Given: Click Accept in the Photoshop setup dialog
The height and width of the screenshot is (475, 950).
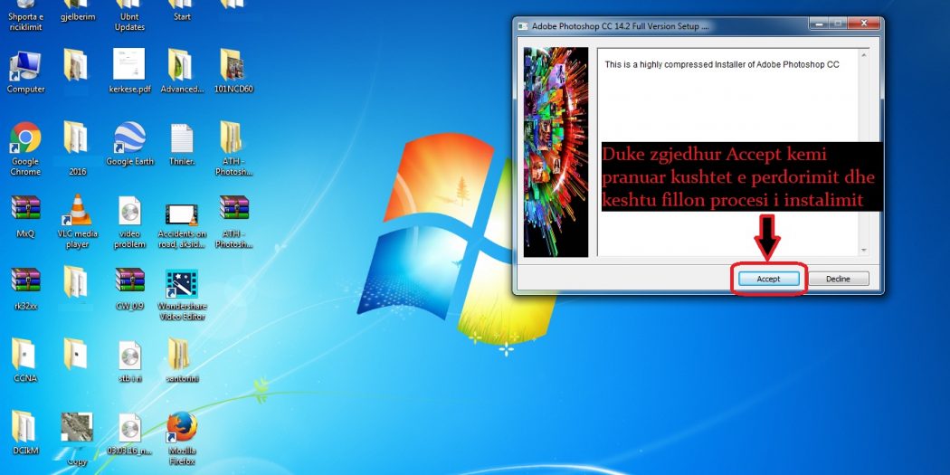Looking at the screenshot, I should click(768, 279).
